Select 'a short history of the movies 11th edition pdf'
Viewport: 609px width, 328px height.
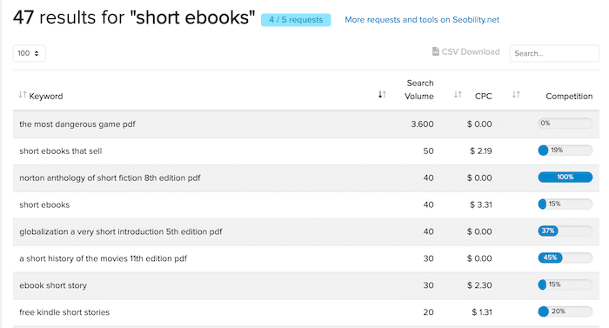104,258
